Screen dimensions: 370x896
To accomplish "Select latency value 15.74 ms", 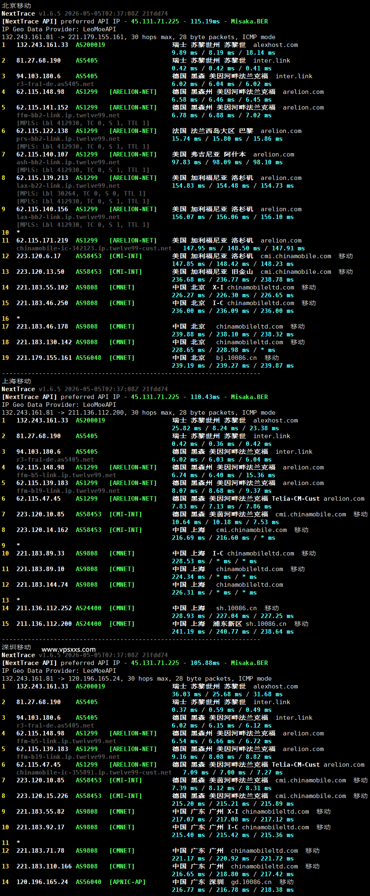I will 187,139.
